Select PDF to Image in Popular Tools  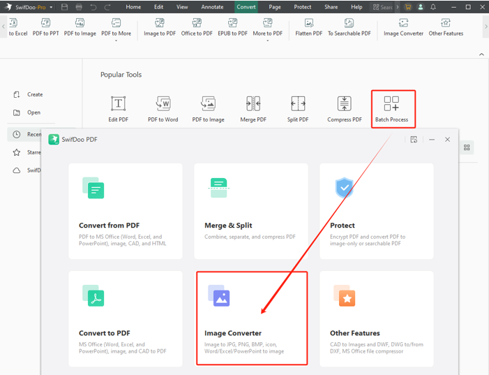[x=208, y=109]
